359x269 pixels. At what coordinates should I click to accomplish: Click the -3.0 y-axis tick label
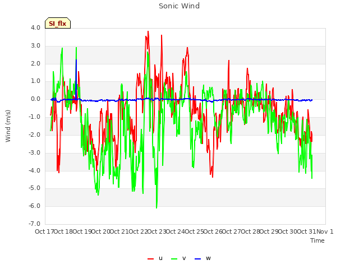coord(35,152)
